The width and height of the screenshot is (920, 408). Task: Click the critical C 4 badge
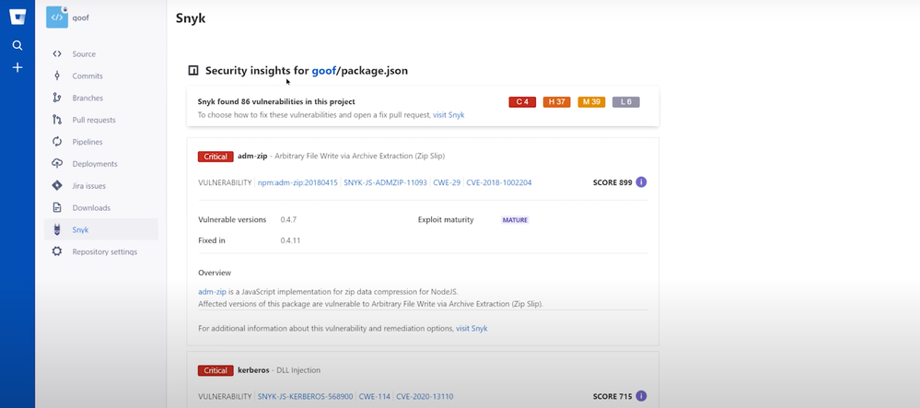pyautogui.click(x=522, y=102)
